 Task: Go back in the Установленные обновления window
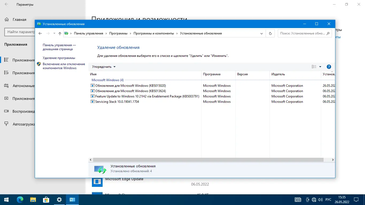(40, 33)
